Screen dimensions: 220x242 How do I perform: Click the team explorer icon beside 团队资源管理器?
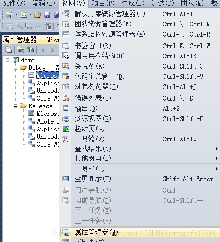click(x=66, y=24)
